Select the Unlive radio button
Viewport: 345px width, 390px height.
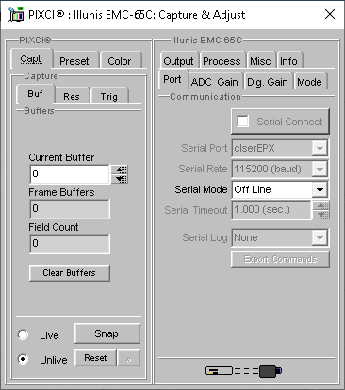click(23, 359)
